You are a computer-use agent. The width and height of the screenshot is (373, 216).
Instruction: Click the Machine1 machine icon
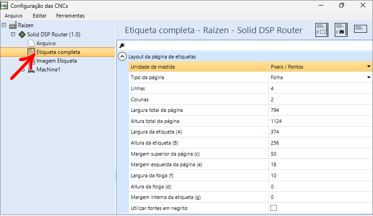pos(31,70)
